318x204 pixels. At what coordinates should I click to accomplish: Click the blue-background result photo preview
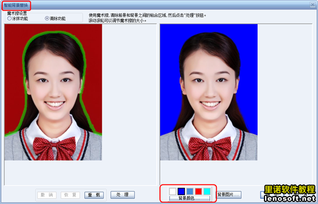(x=209, y=92)
